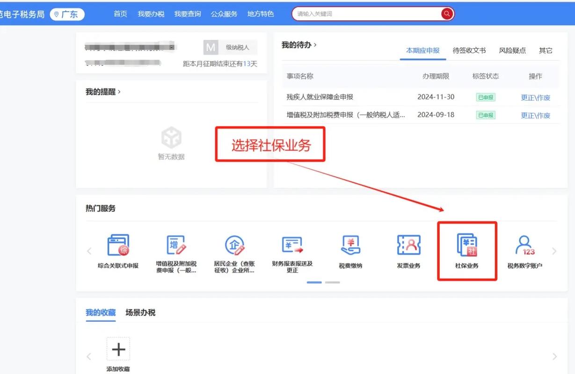This screenshot has width=575, height=374.
Task: Open 社保业务 service icon
Action: point(467,245)
